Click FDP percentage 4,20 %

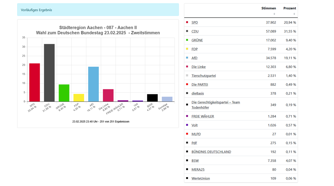point(291,49)
